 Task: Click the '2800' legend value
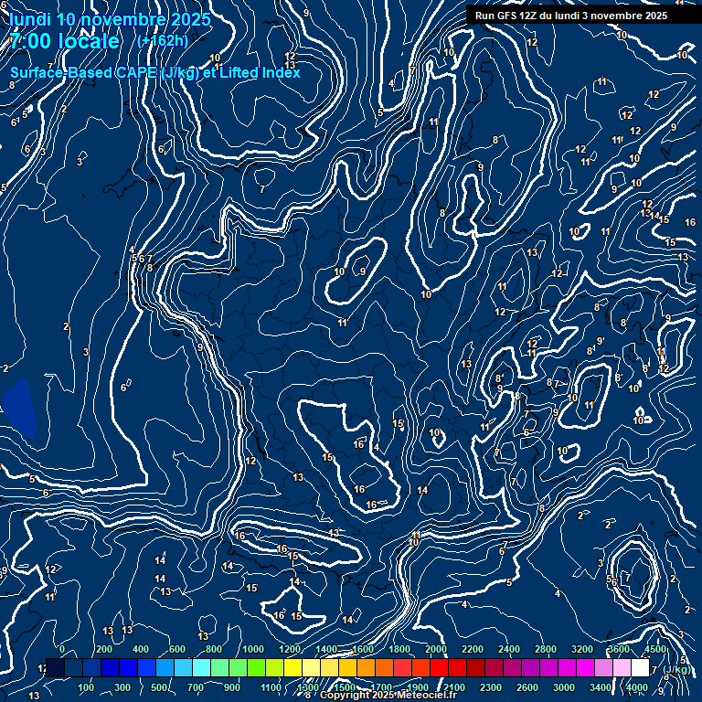point(546,649)
